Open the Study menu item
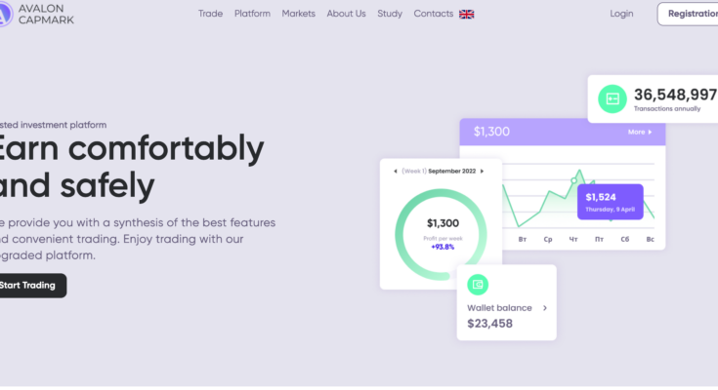The image size is (718, 390). point(390,14)
